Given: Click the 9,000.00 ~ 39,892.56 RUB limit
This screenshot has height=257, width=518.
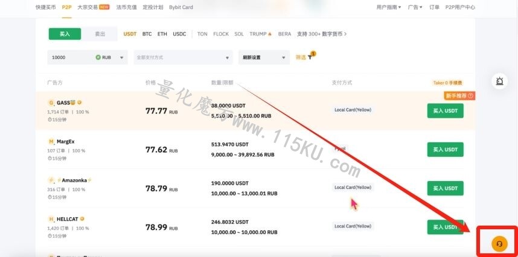Looking at the screenshot, I should tap(243, 154).
